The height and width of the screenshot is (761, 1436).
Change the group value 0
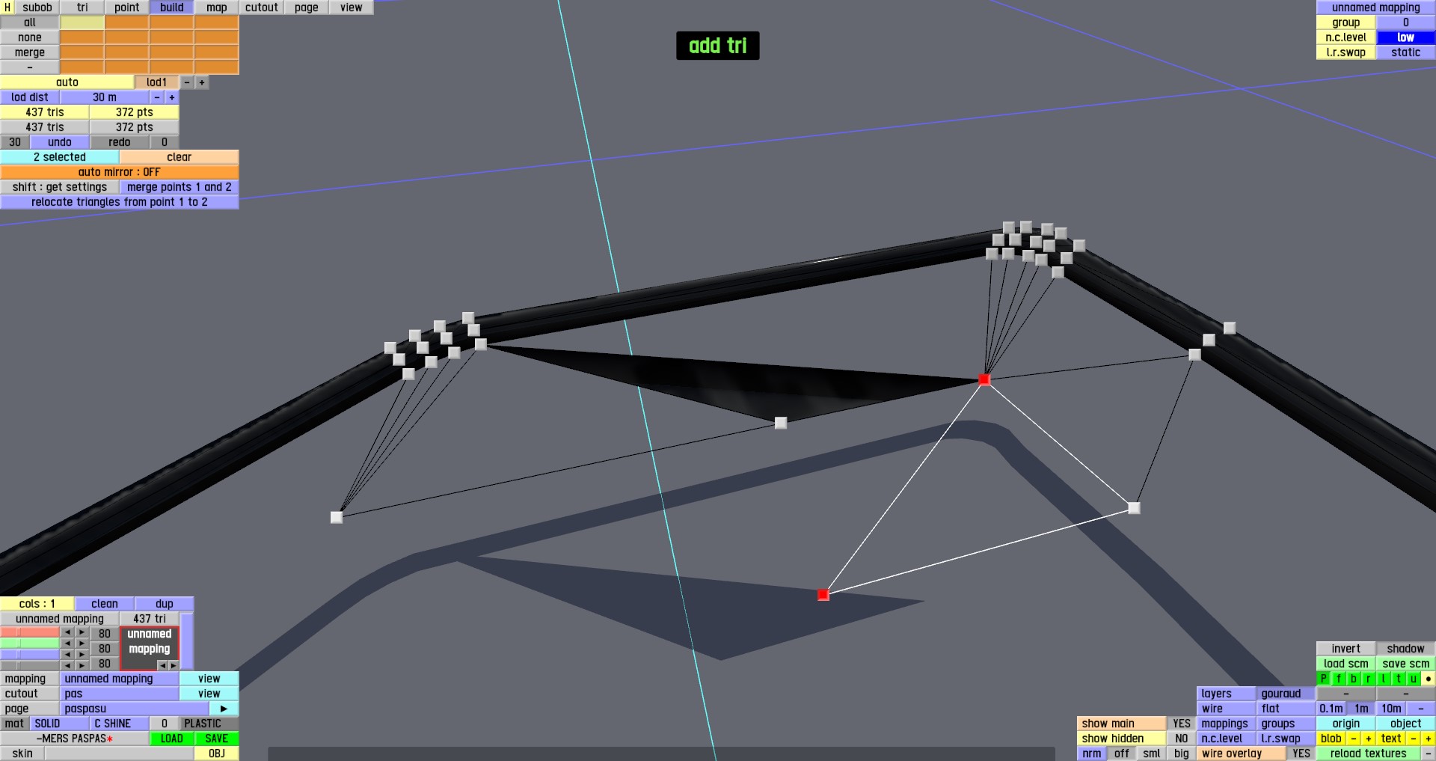pyautogui.click(x=1405, y=22)
